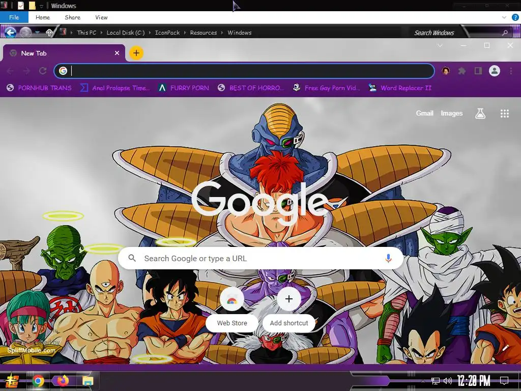The image size is (521, 391).
Task: Switch to the Share ribbon tab
Action: tap(72, 17)
